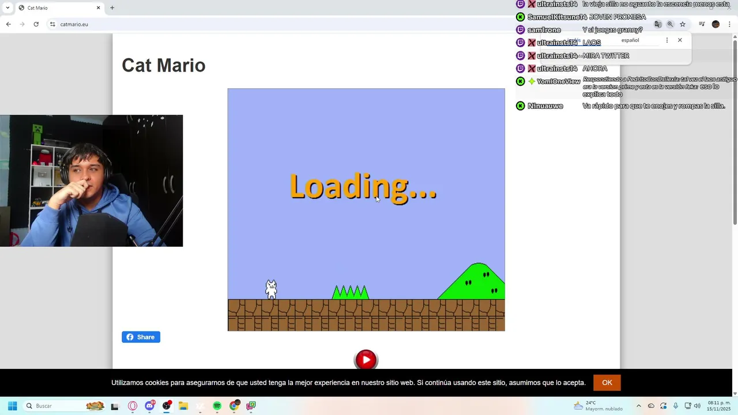Expand hidden system tray icons
The image size is (738, 415).
[638, 406]
